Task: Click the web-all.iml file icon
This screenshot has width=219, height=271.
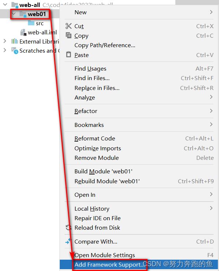Action: click(x=23, y=32)
